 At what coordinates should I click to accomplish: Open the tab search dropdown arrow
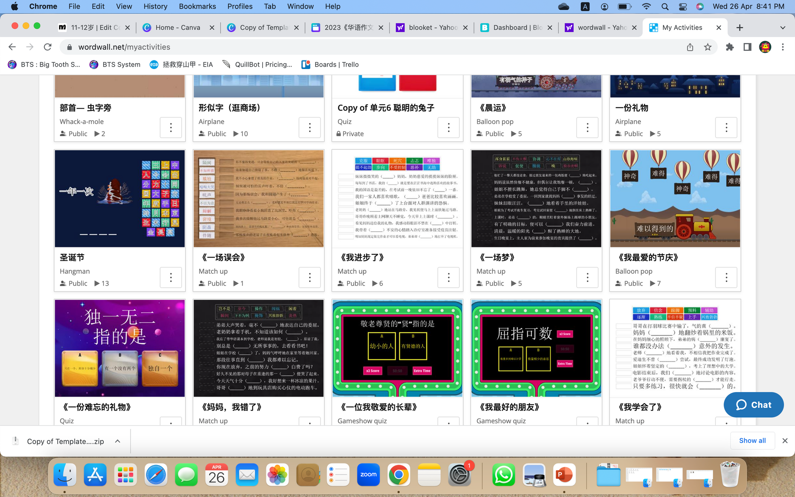[x=782, y=28]
